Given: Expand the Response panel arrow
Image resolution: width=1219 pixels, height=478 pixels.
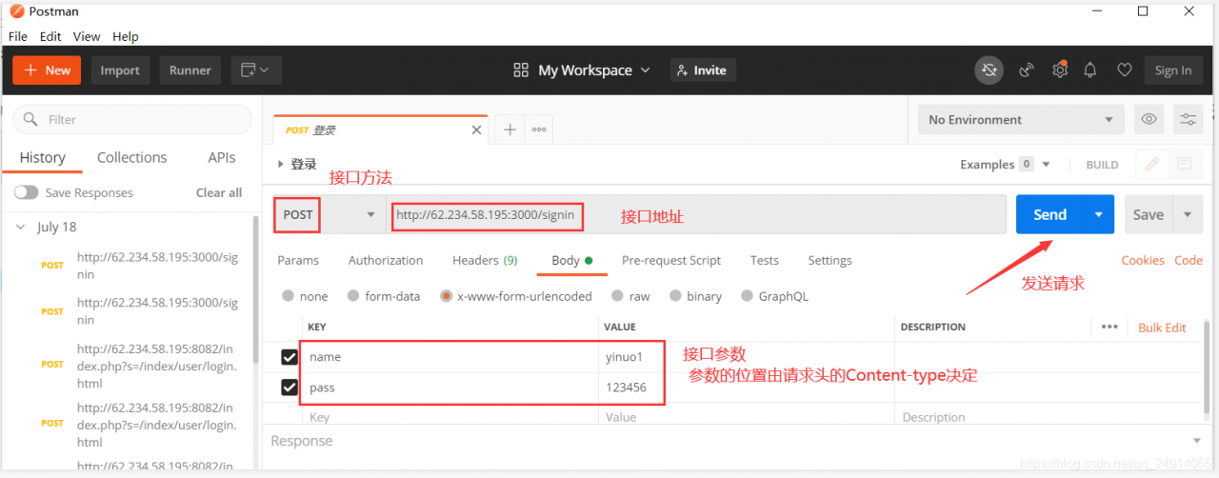Looking at the screenshot, I should 1197,441.
